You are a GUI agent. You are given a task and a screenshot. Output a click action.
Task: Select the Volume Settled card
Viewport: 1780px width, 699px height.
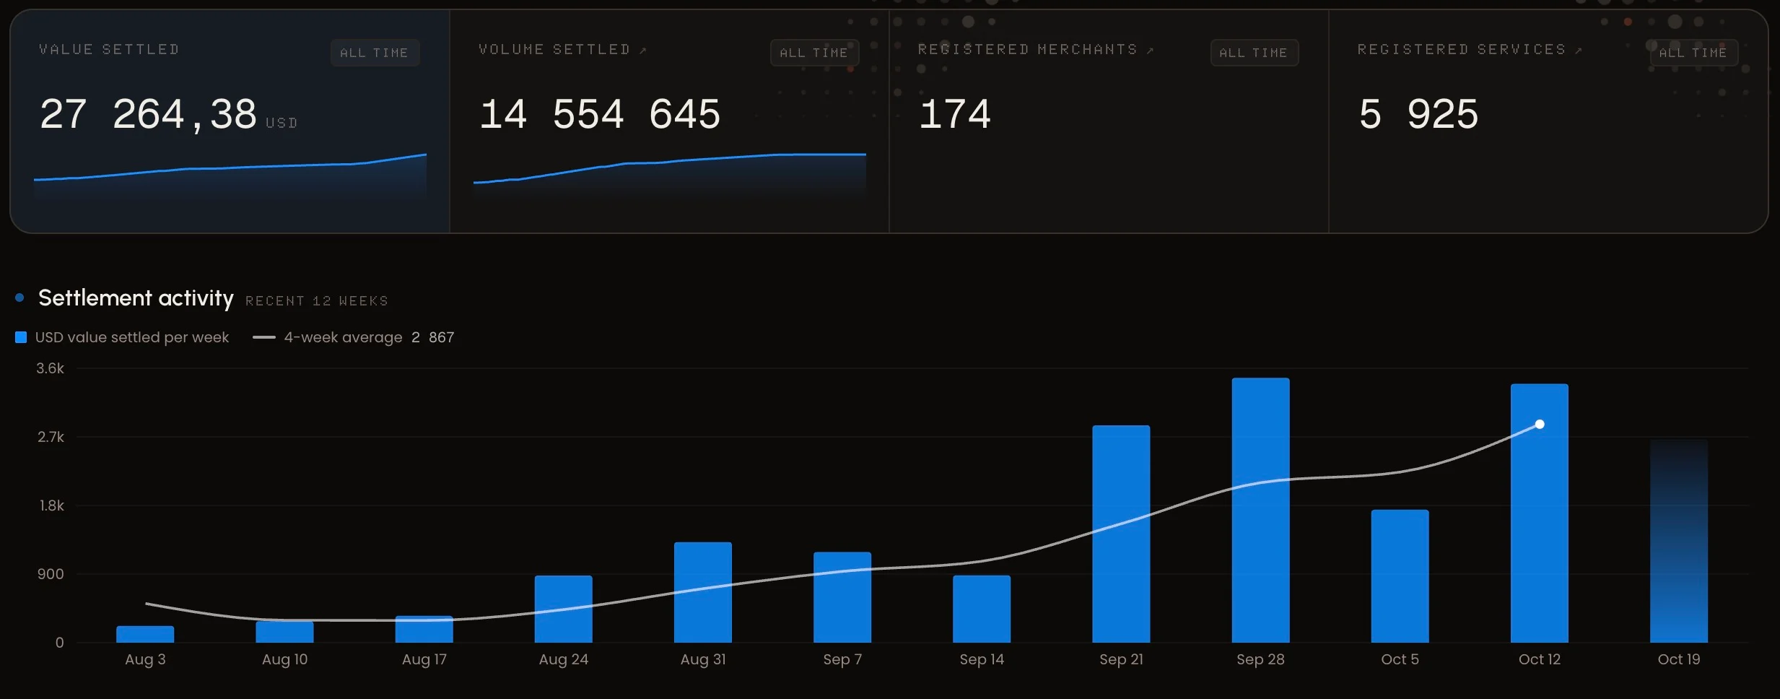(x=670, y=121)
